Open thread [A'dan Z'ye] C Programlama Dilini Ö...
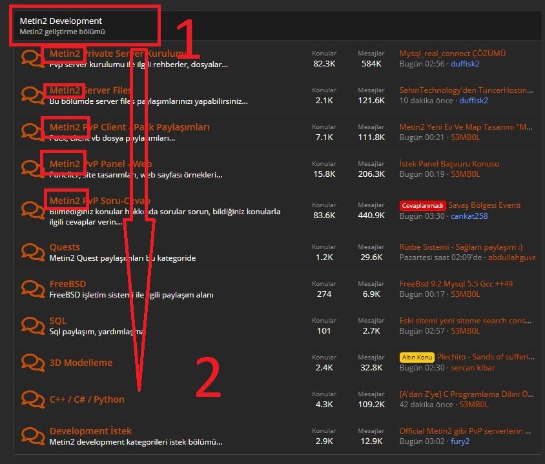This screenshot has width=545, height=464. tap(466, 394)
